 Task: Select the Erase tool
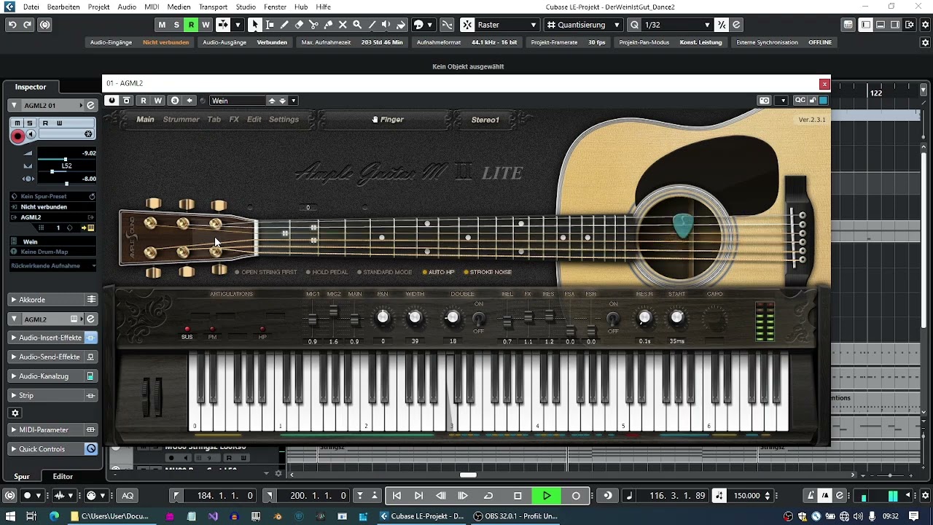[x=299, y=25]
